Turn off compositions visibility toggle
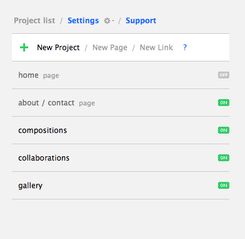245x239 pixels. click(224, 130)
